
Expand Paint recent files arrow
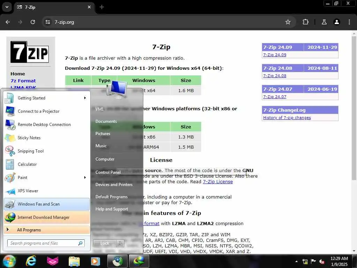coord(85,178)
